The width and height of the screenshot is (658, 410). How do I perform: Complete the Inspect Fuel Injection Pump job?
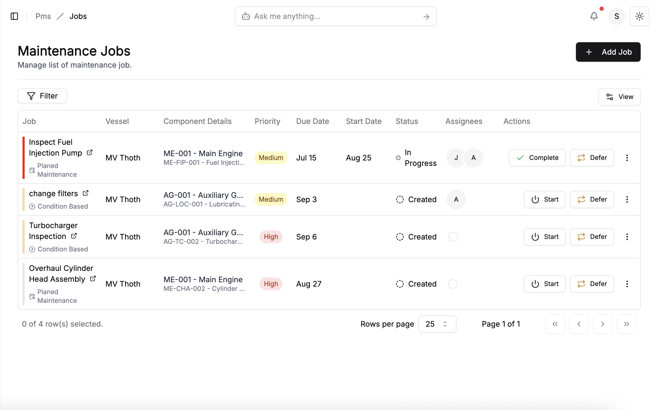click(x=537, y=158)
